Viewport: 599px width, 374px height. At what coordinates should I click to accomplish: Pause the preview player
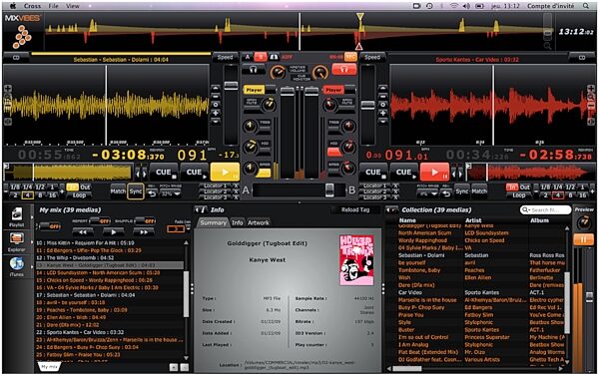(583, 239)
